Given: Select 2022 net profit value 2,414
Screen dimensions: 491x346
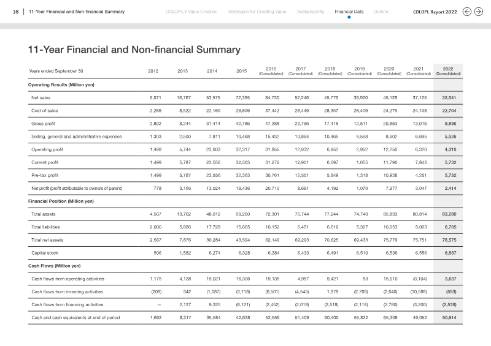Looking at the screenshot, I should point(450,188).
